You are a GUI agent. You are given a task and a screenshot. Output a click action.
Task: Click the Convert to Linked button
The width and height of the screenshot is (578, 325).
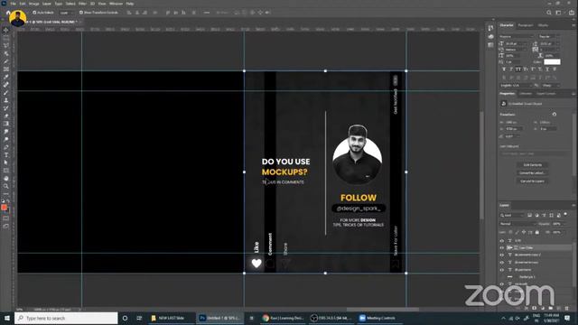click(x=532, y=173)
